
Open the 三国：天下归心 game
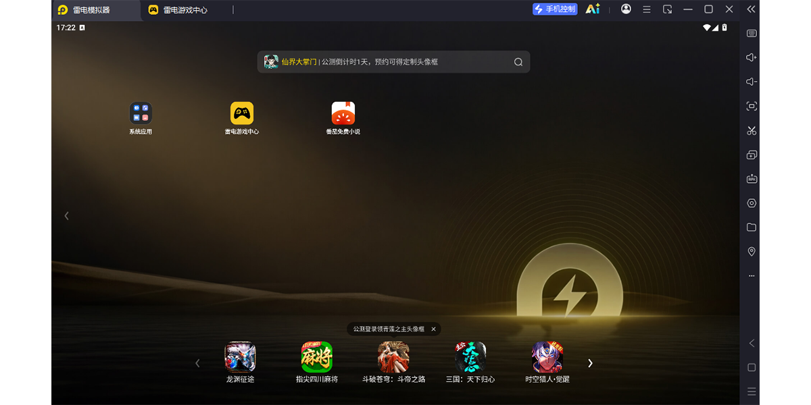[x=470, y=362]
